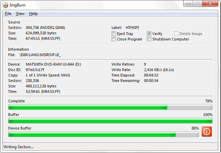The width and height of the screenshot is (221, 153).
Task: Click the Buffer progress bar
Action: [110, 121]
